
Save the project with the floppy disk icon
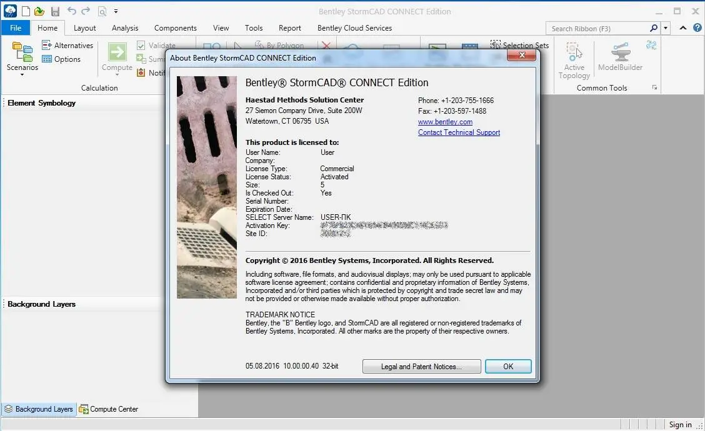[x=55, y=11]
